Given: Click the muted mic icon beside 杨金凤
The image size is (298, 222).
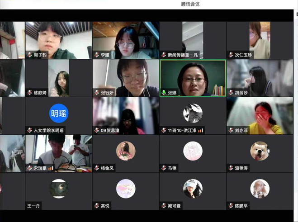Looking at the screenshot, I should pyautogui.click(x=96, y=168).
